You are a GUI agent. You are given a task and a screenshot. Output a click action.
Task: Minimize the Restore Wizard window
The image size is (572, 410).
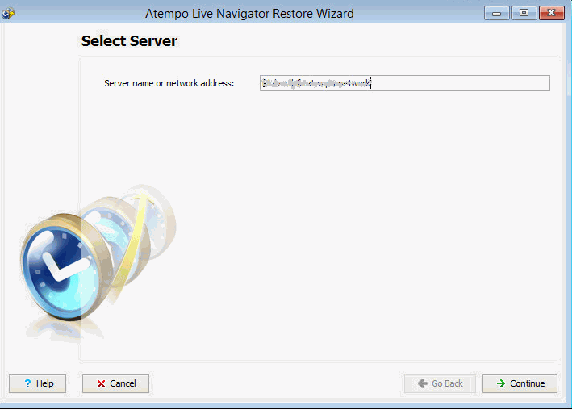click(496, 13)
